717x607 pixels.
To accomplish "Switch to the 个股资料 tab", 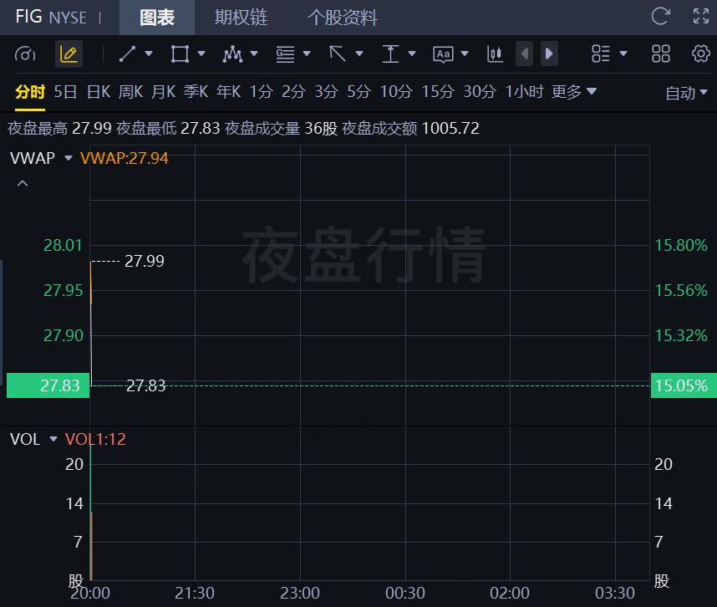I will (342, 18).
